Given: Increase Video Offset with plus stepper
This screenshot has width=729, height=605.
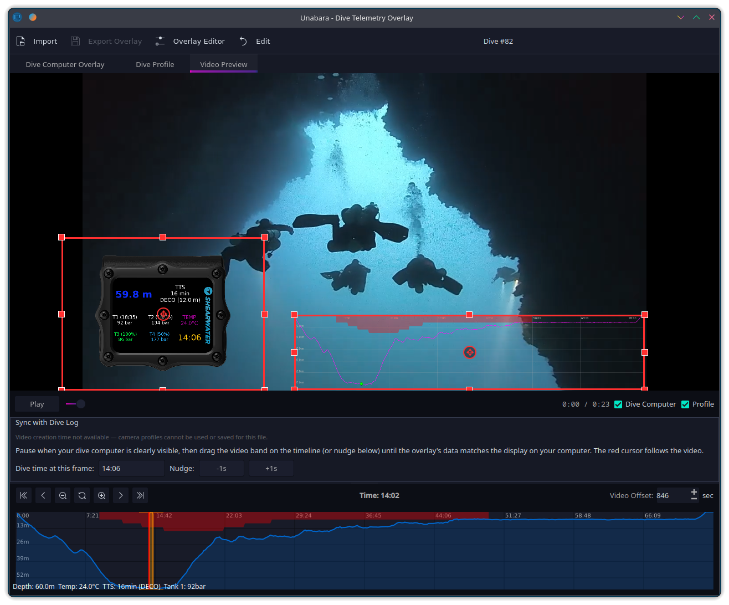Looking at the screenshot, I should [694, 491].
